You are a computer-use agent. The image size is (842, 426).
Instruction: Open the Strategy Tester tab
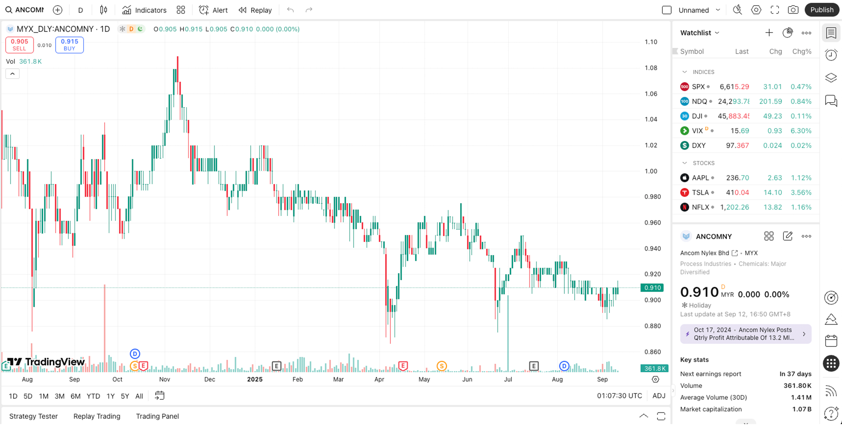pyautogui.click(x=33, y=416)
